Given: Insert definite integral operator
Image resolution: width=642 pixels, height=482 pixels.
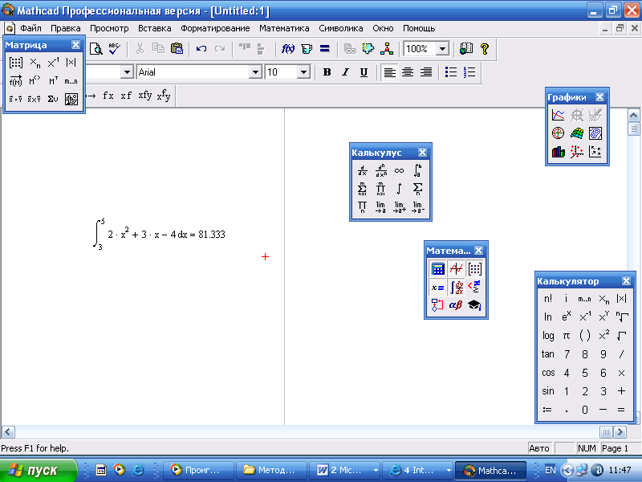Looking at the screenshot, I should coord(417,170).
